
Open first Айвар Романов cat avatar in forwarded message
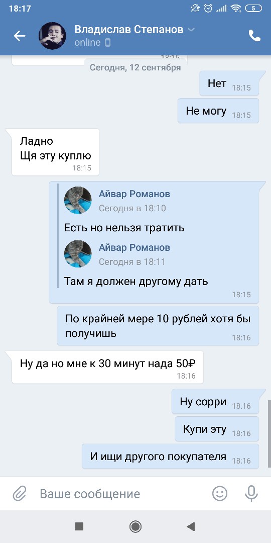click(x=78, y=200)
